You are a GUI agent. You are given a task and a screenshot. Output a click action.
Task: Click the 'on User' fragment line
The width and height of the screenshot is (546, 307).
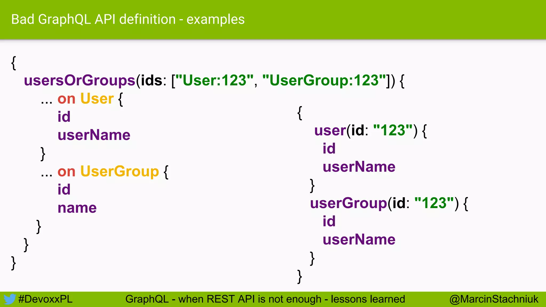point(82,99)
